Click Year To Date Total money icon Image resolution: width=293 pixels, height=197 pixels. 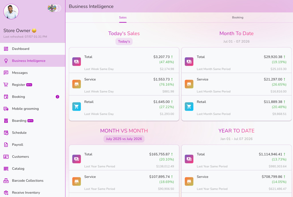(189, 159)
